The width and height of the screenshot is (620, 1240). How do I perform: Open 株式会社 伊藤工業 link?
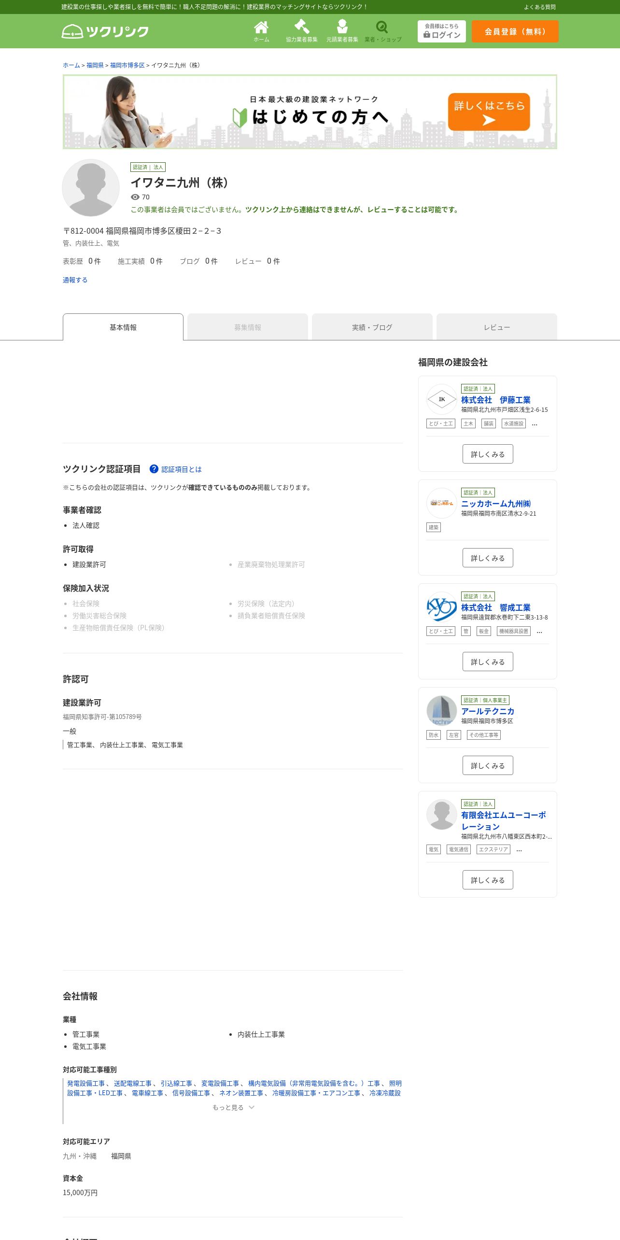click(x=496, y=400)
